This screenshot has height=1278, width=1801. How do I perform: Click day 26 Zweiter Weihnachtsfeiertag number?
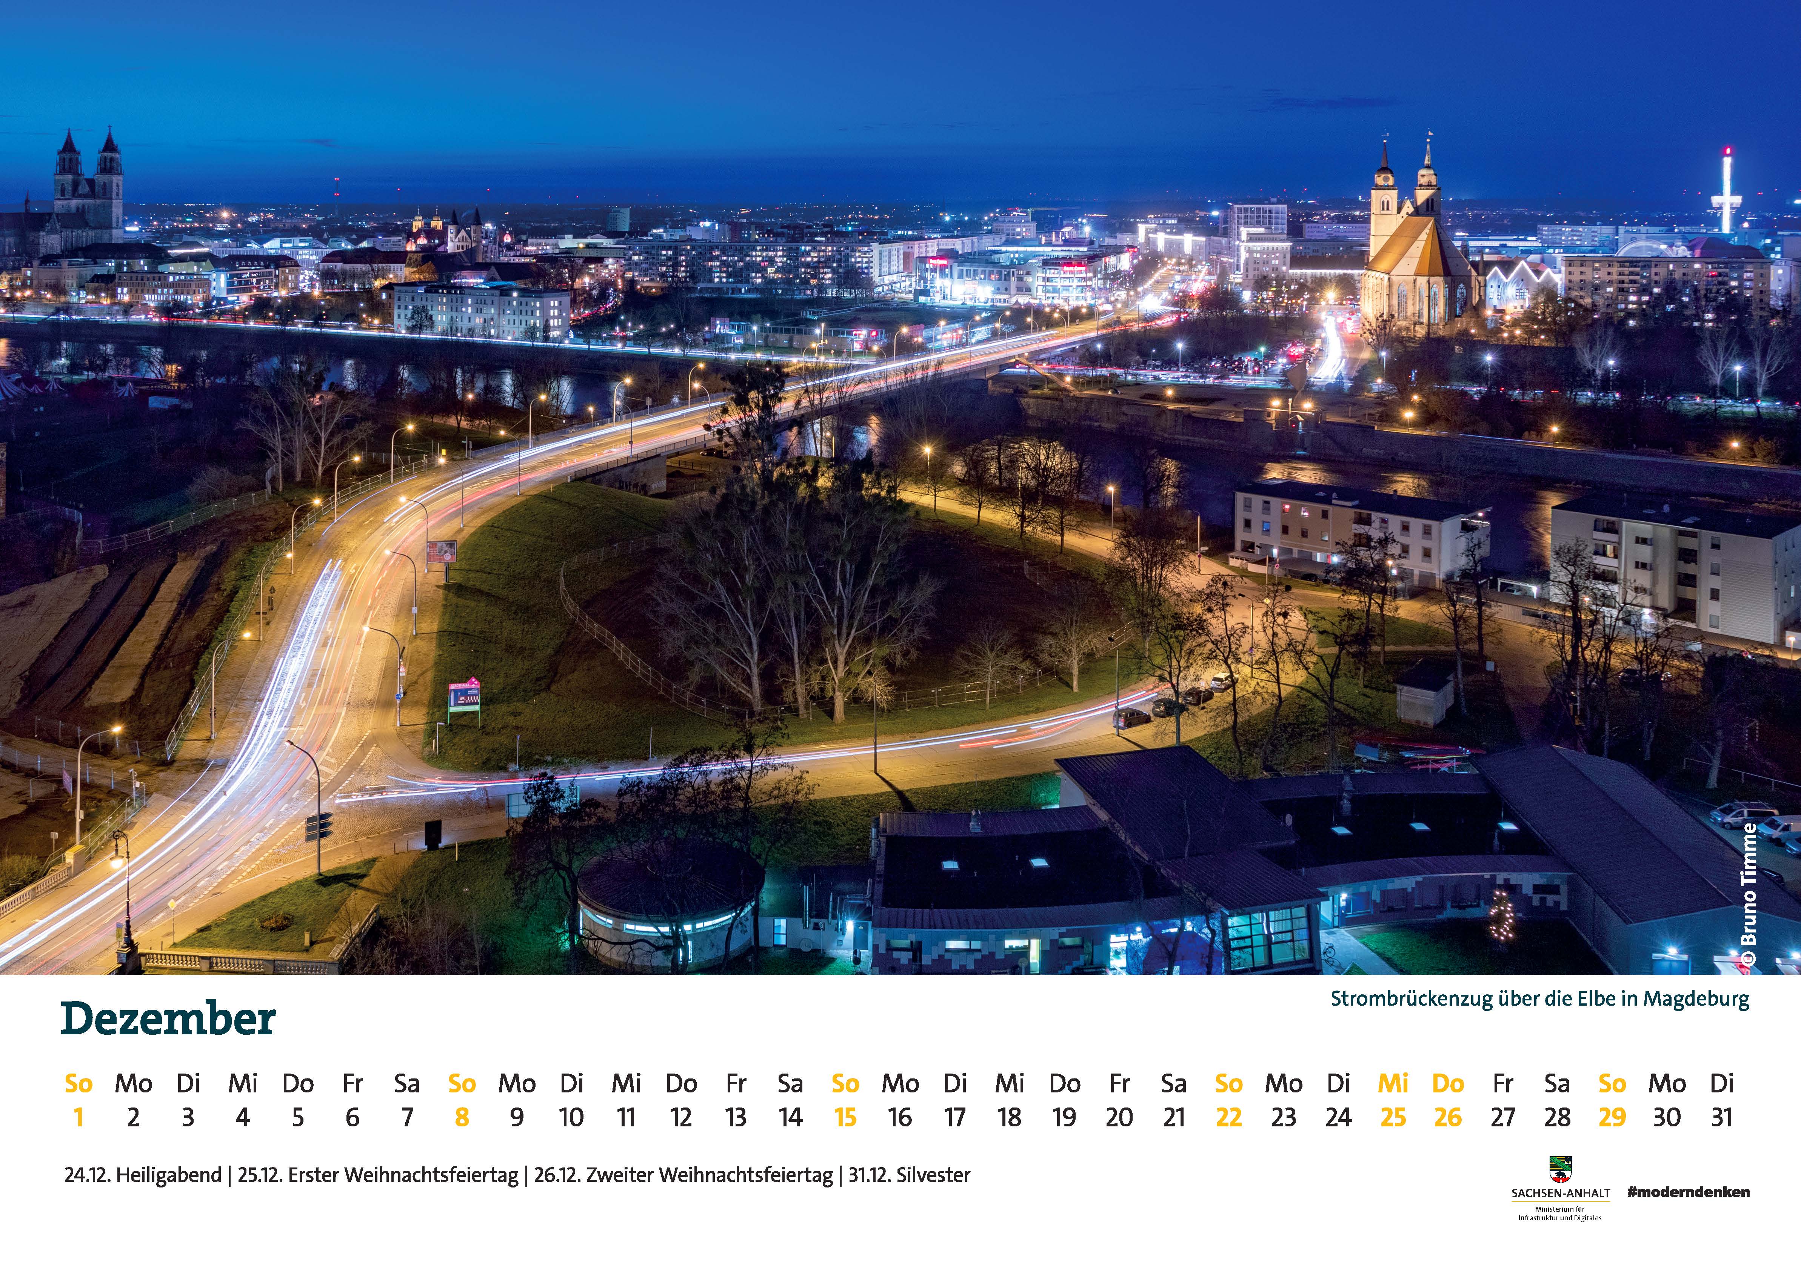[x=1448, y=1117]
